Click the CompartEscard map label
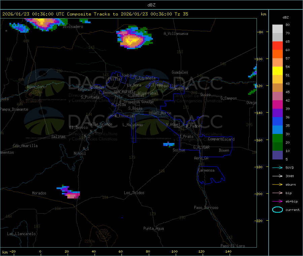 coord(221,139)
